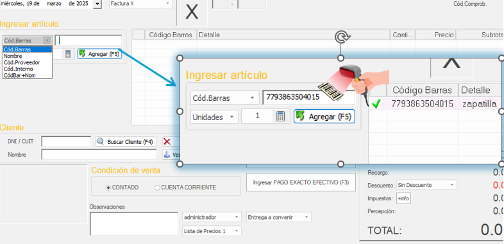Expand the Sin Descuento dropdown
504x244 pixels.
(426, 185)
